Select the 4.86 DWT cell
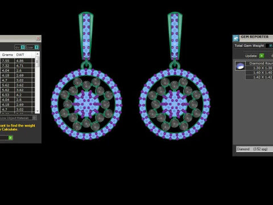The height and width of the screenshot is (205, 273). click(x=24, y=61)
